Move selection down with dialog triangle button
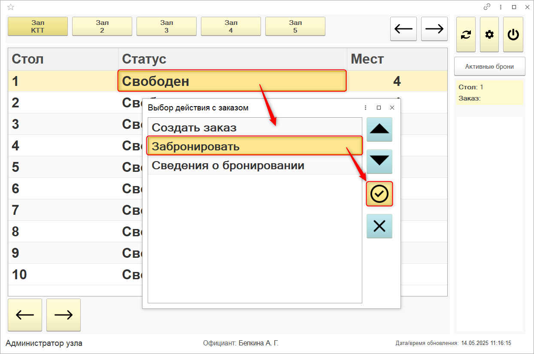This screenshot has width=534, height=354. click(x=379, y=162)
